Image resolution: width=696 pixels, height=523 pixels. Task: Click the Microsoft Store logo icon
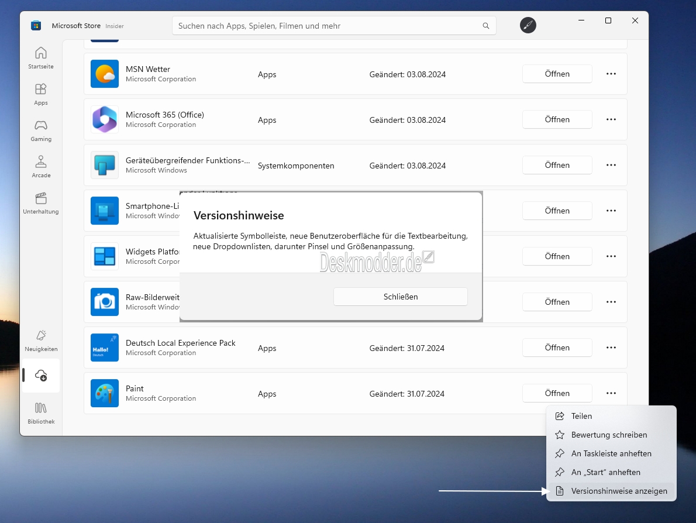(x=36, y=25)
